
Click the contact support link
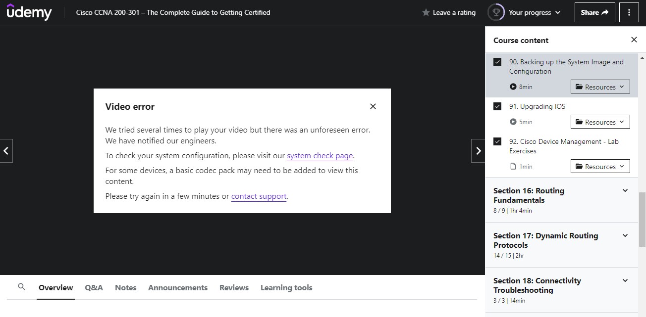259,196
